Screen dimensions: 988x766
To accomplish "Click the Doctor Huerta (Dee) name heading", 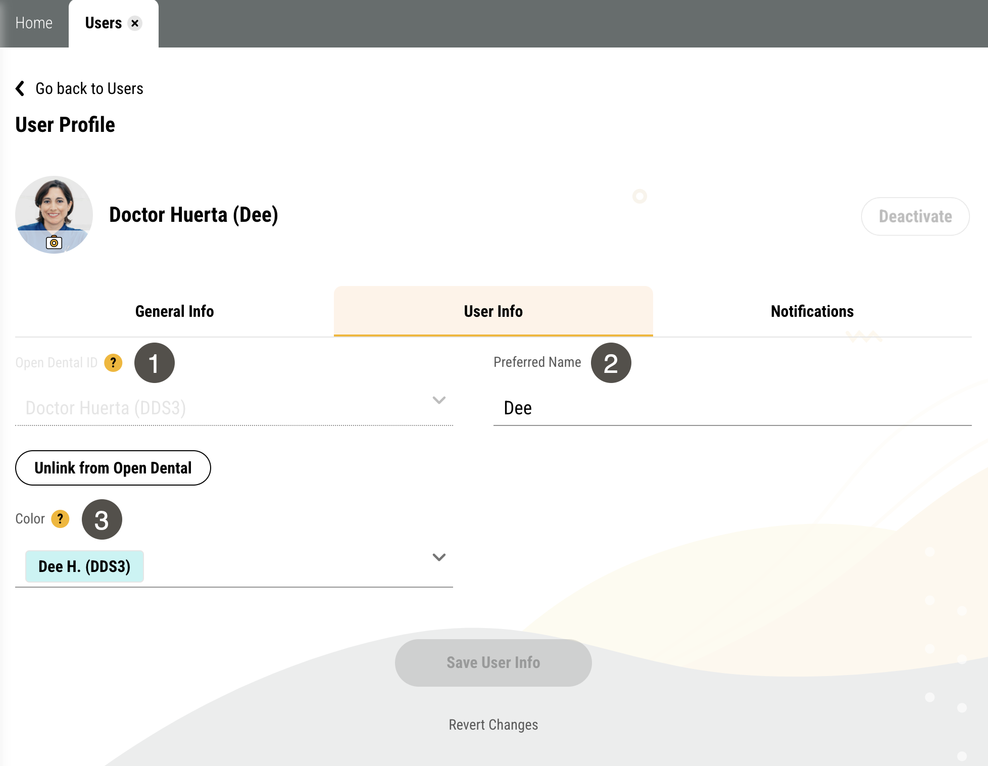I will (193, 215).
